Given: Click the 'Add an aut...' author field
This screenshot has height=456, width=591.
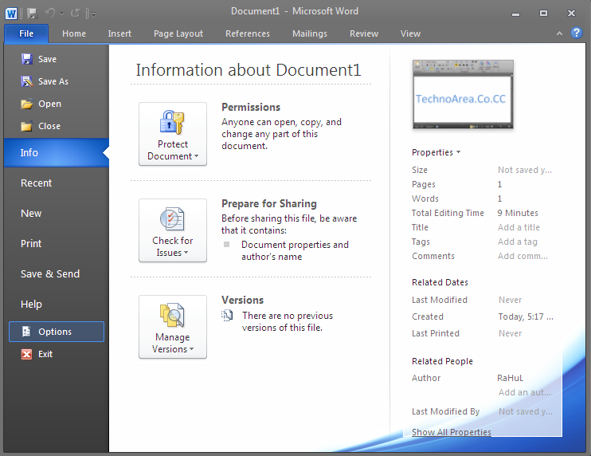Looking at the screenshot, I should [525, 393].
